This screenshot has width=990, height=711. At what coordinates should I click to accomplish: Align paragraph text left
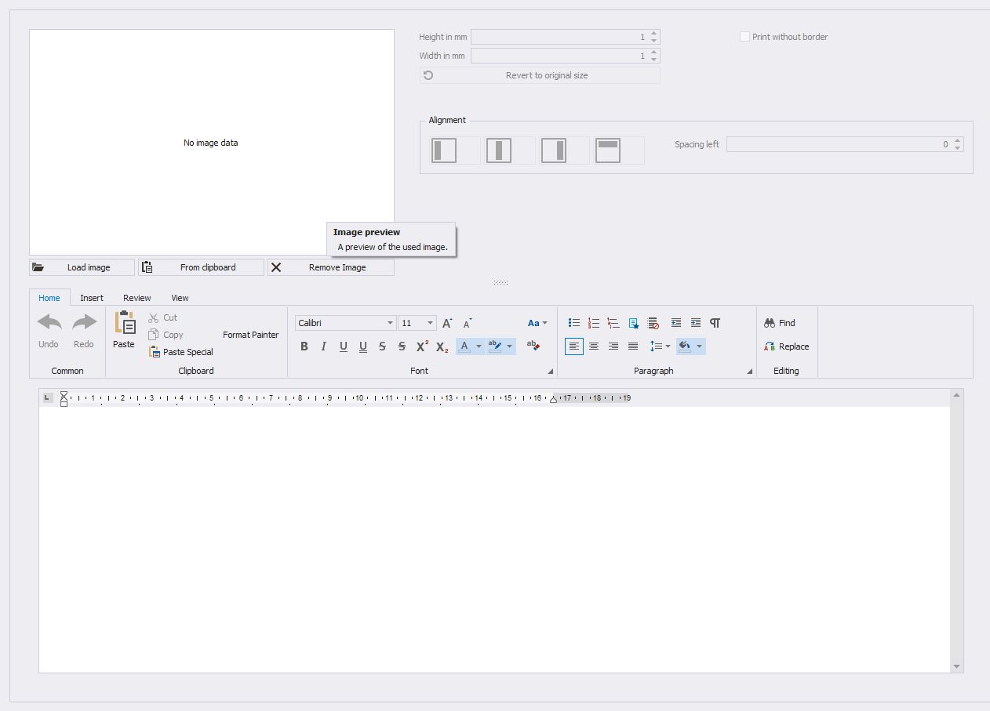tap(574, 346)
